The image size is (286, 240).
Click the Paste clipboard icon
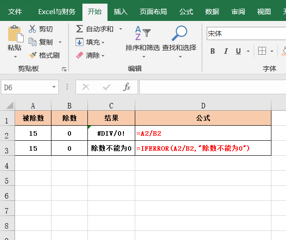[x=15, y=33]
